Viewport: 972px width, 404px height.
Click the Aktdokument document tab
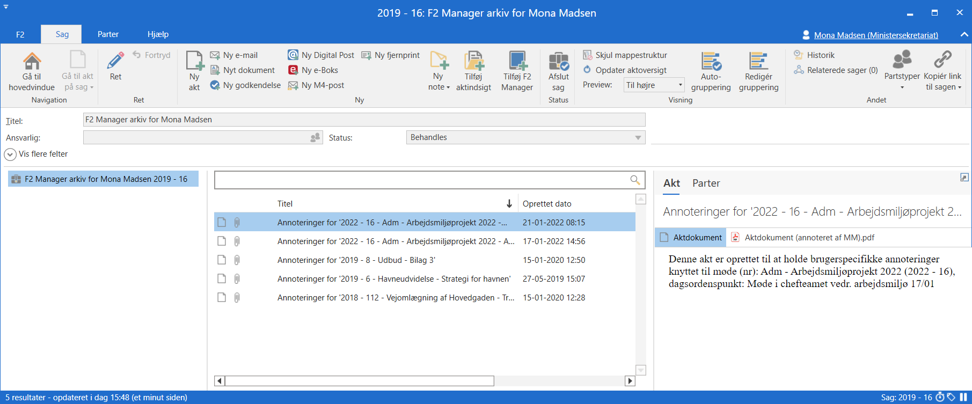pos(691,237)
